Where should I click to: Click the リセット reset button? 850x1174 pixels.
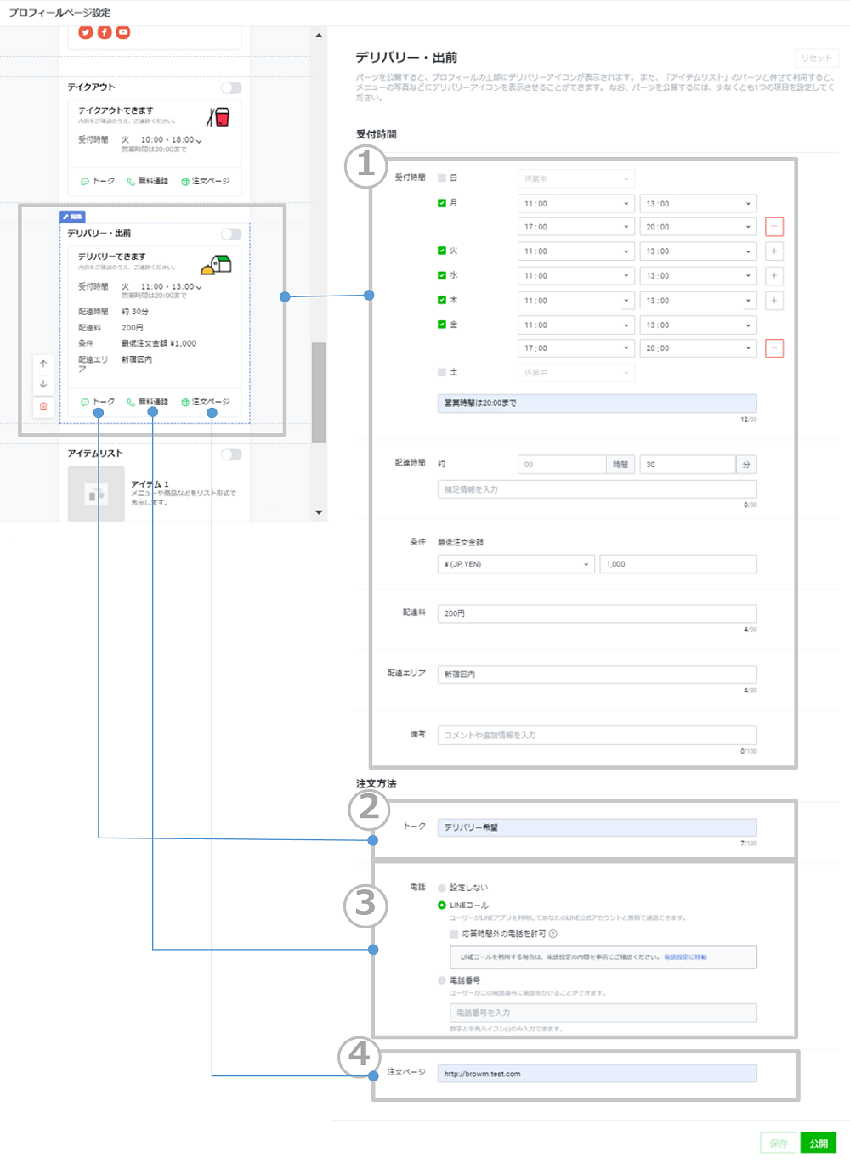816,59
